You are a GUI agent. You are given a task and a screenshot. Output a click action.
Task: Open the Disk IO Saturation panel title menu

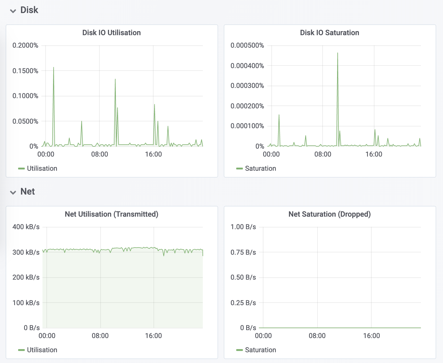pos(329,33)
